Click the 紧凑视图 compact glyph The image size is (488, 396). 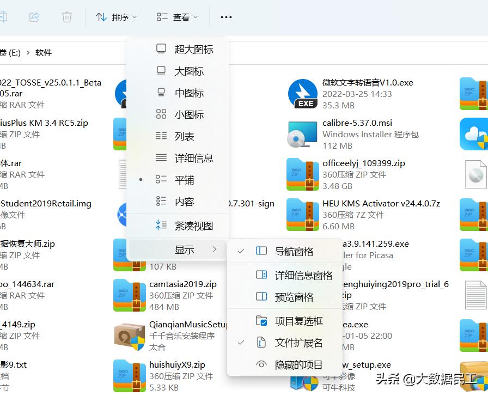(x=161, y=225)
